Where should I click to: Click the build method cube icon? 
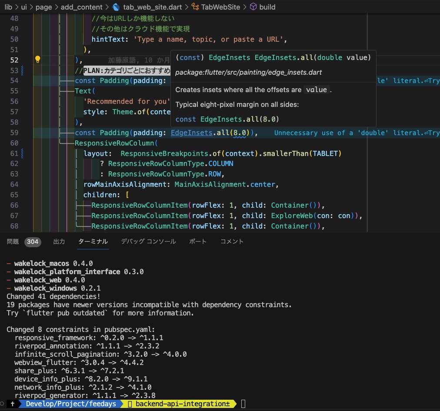click(x=253, y=7)
